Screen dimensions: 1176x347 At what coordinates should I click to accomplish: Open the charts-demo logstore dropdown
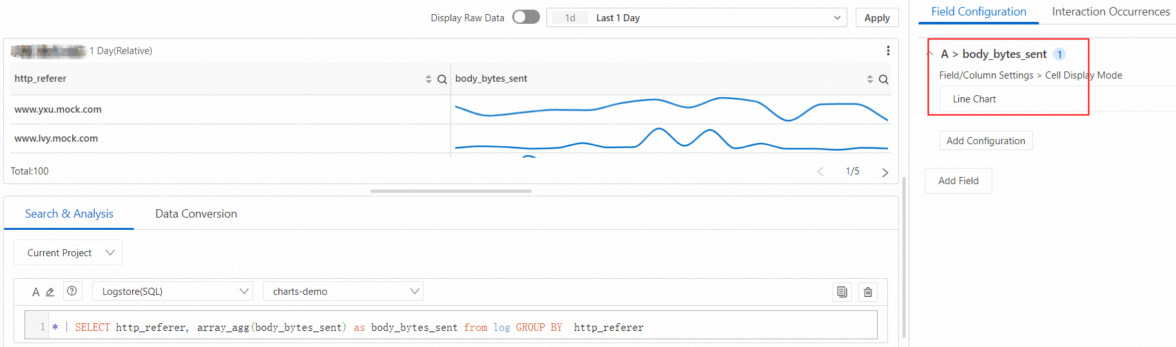[343, 291]
